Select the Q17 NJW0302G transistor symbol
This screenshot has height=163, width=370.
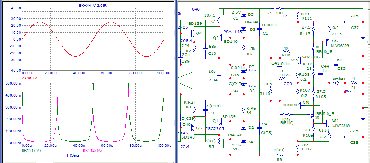click(327, 43)
